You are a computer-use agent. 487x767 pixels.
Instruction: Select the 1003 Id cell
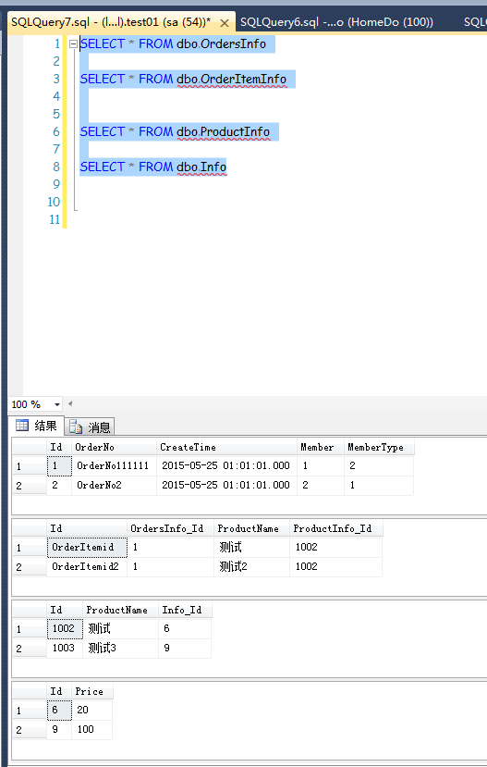(65, 648)
